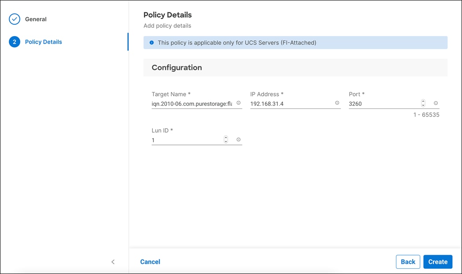This screenshot has width=462, height=274.
Task: Increment the Port value using the stepper
Action: pyautogui.click(x=423, y=101)
